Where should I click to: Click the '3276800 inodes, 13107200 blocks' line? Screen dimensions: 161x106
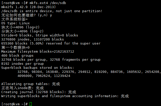(x=32, y=39)
